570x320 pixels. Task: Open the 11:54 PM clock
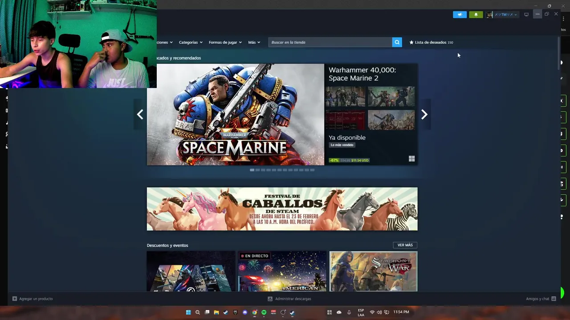[401, 312]
